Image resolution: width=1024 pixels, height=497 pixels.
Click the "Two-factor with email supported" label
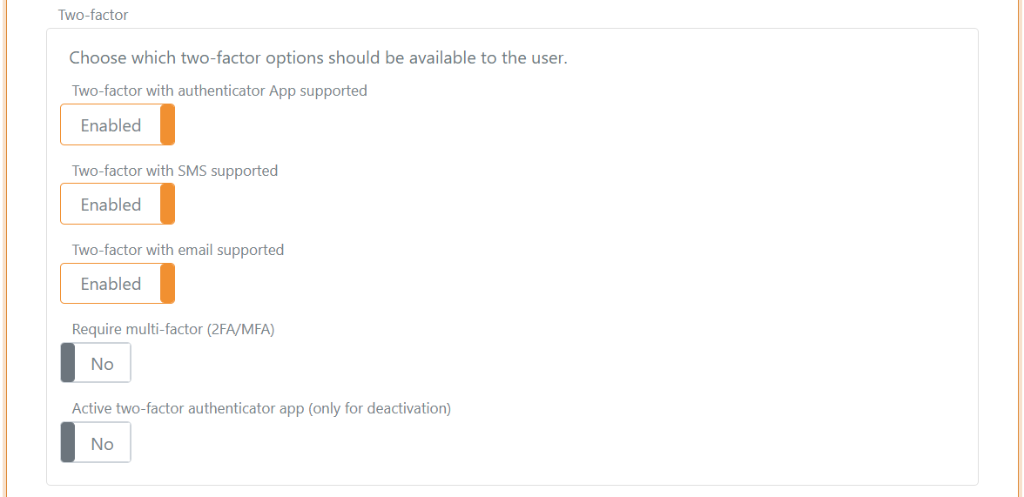178,250
